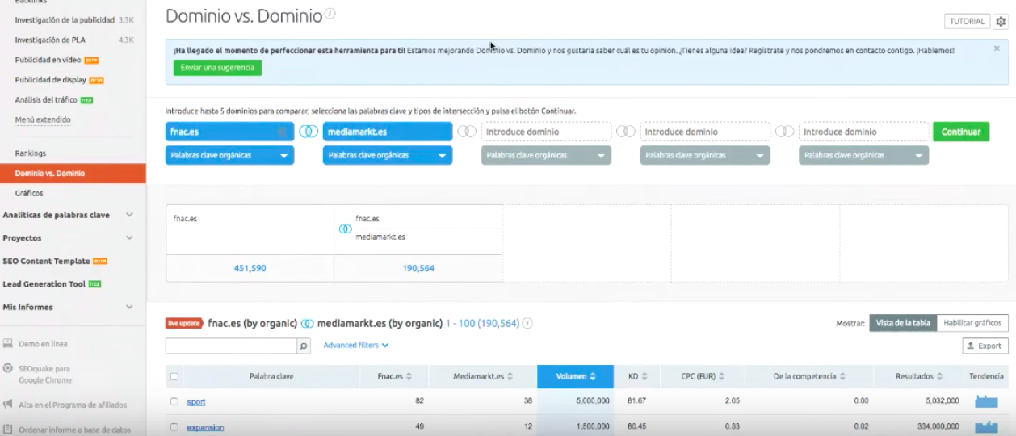1016x436 pixels.
Task: Click the intersection icon in the fnac.es/mediamarkt.es summary cell
Action: 346,228
